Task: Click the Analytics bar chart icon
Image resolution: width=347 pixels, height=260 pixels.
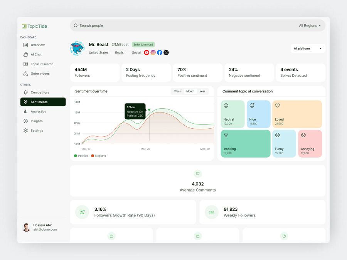Action: tap(26, 111)
